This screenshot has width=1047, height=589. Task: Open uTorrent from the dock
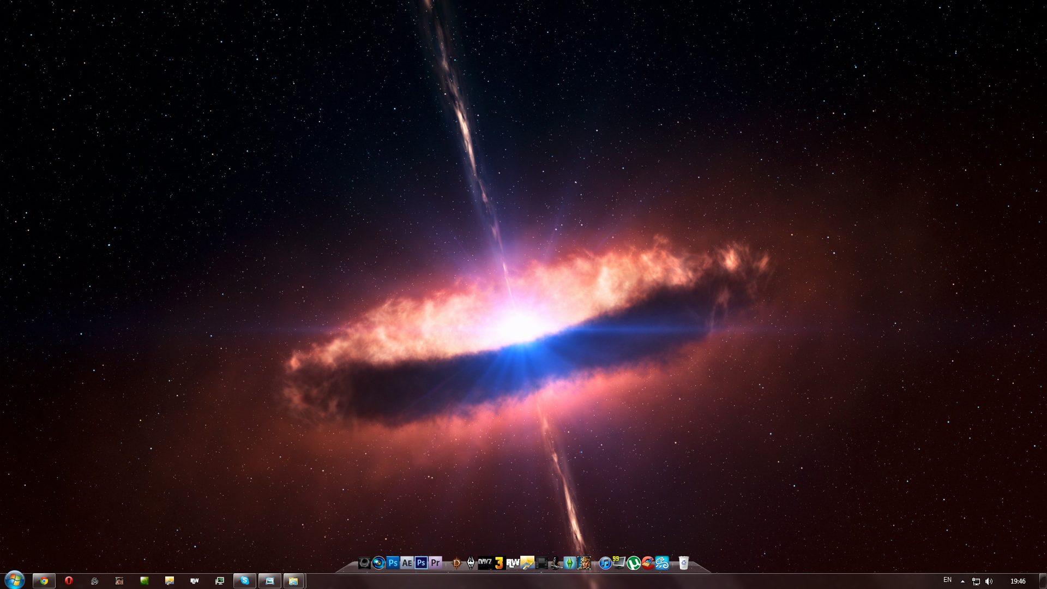click(x=634, y=563)
